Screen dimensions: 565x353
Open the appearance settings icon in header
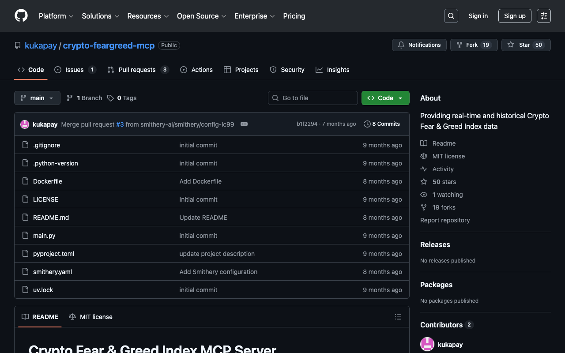click(543, 16)
